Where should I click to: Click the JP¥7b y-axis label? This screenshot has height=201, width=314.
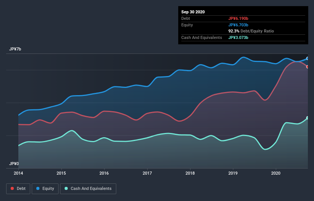click(15, 49)
